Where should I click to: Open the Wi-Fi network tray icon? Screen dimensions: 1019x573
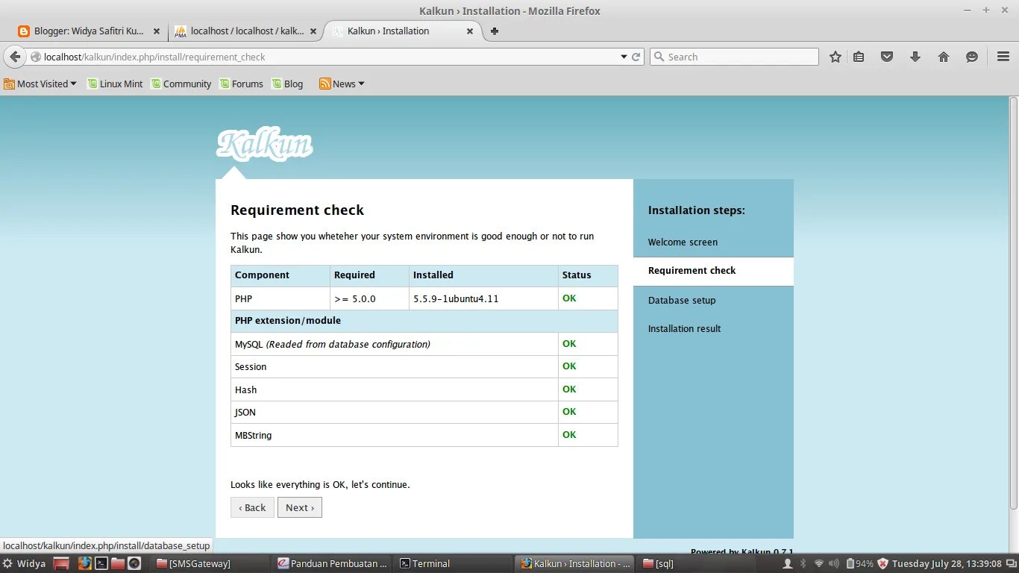(818, 563)
